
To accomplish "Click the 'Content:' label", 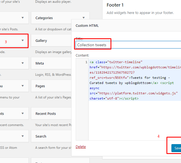I will pyautogui.click(x=82, y=55).
